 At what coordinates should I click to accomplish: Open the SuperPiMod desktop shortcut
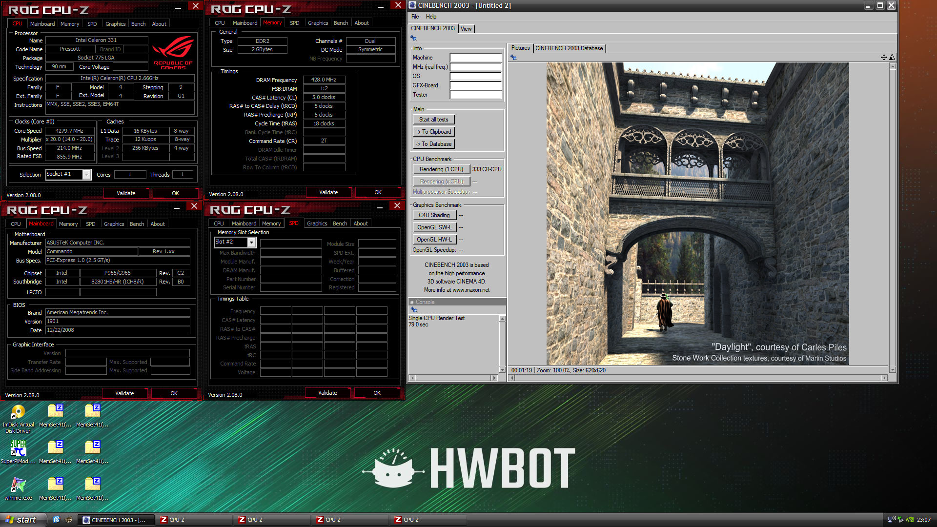(18, 451)
